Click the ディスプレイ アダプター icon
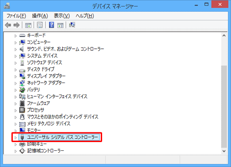Viewport: 231px width, 167px height. (x=22, y=76)
